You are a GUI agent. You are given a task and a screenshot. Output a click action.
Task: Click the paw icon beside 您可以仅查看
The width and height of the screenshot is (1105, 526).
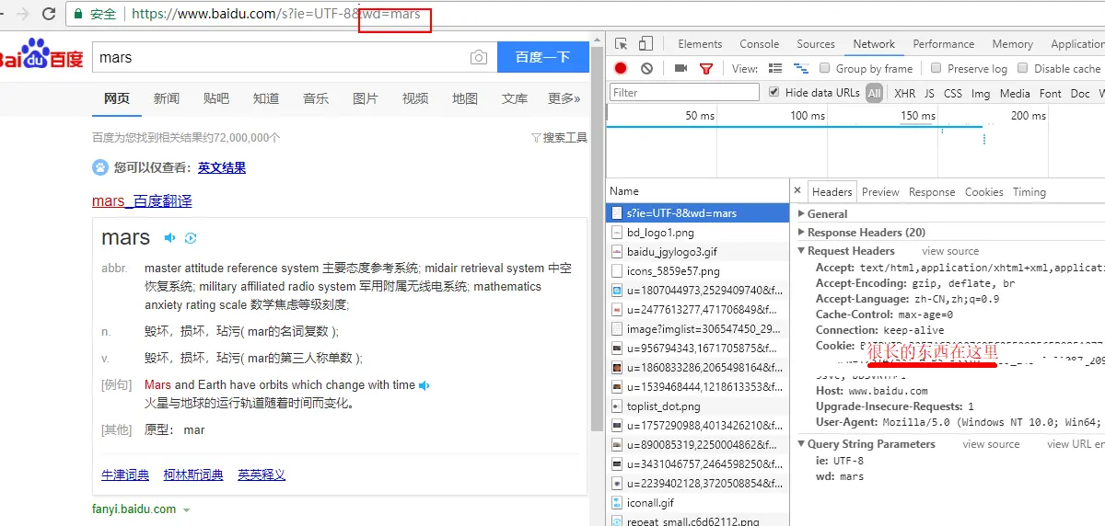[99, 167]
